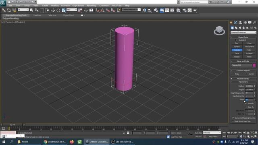Select the Bind to Space Warp tool
Image resolution: width=258 pixels, height=145 pixels.
pos(15,10)
